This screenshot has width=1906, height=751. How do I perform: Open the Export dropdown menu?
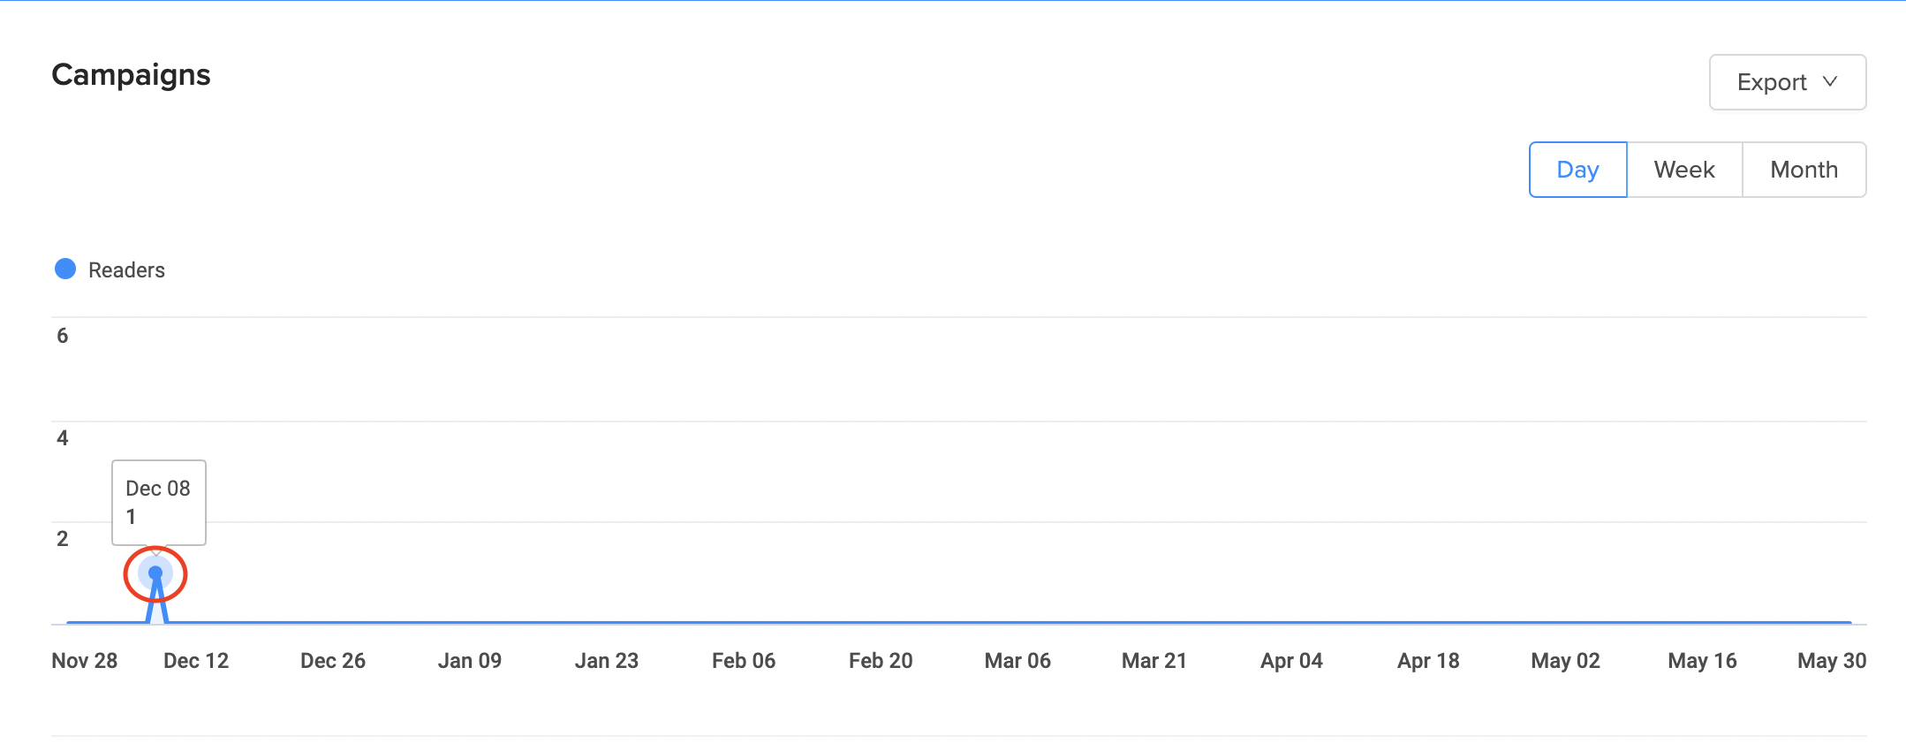pyautogui.click(x=1786, y=82)
